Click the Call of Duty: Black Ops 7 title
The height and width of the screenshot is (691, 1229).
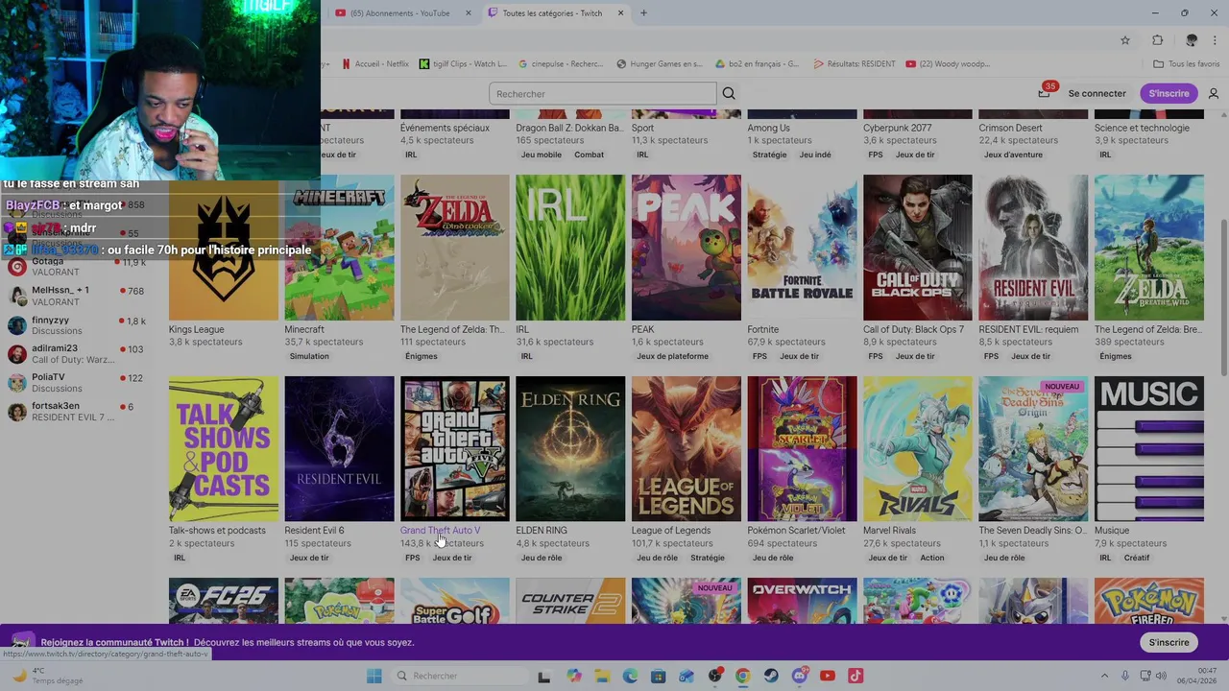point(914,329)
